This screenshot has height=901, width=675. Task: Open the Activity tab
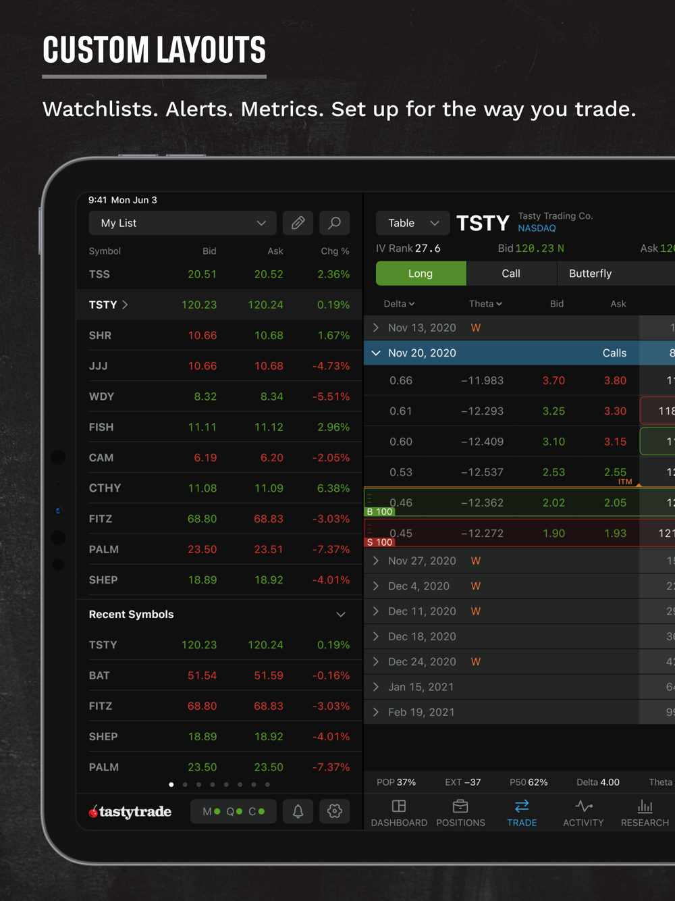[x=583, y=813]
